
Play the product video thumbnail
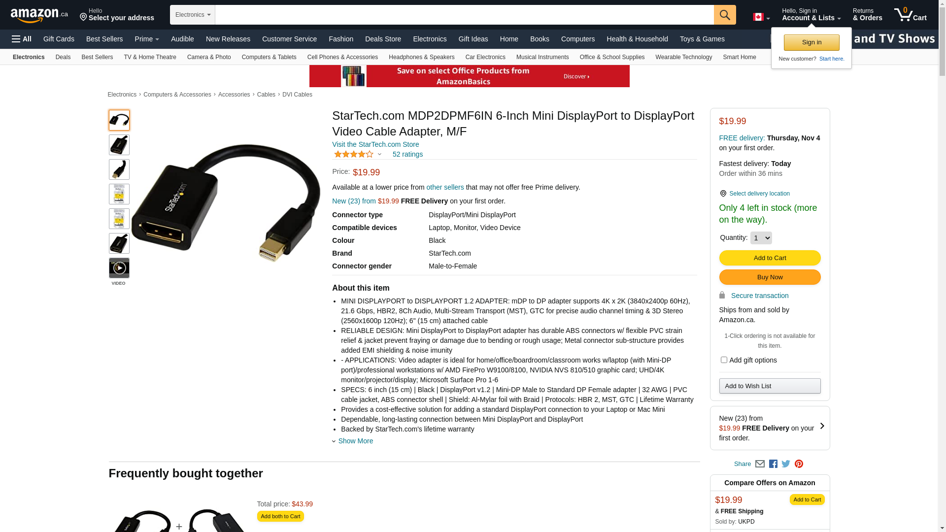click(x=119, y=268)
